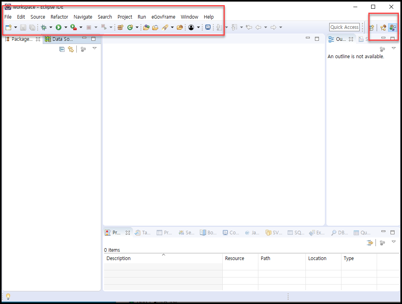
Task: Switch to the perspective button left of eGovFrame
Action: (383, 27)
